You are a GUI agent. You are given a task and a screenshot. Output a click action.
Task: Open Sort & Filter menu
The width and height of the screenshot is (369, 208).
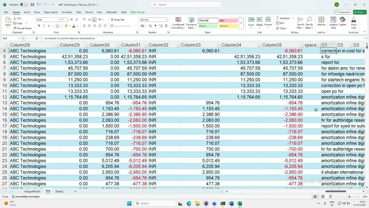300,23
